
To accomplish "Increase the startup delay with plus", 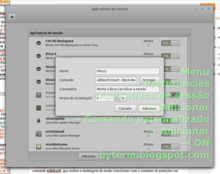I will [123, 98].
